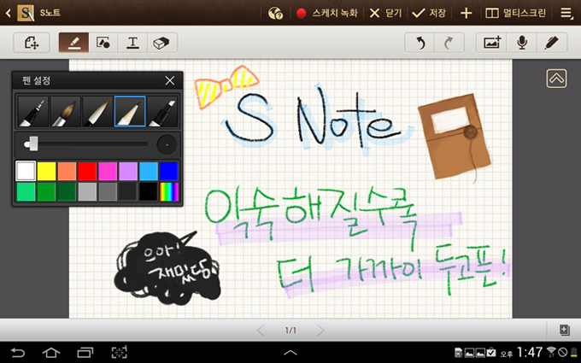Open the 1:47 clock status panel

click(x=530, y=352)
